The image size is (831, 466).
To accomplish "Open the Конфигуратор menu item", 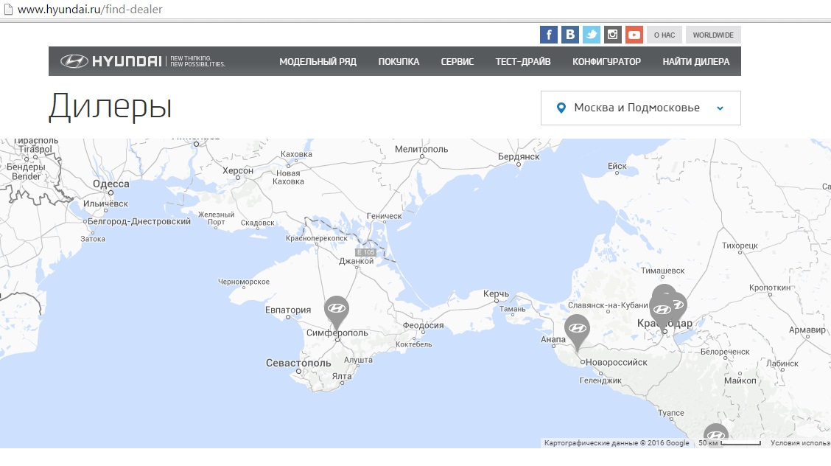I will pyautogui.click(x=606, y=62).
